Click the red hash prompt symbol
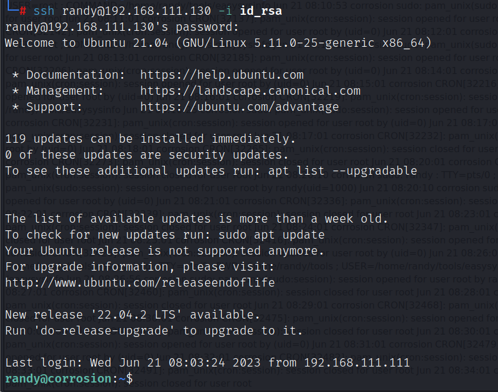This screenshot has height=392, width=498. tap(23, 11)
